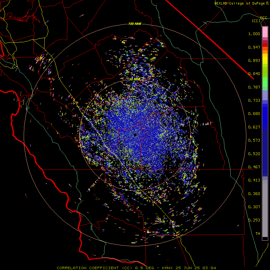Select the 0.573 color scale value
270x270 pixels.
pyautogui.click(x=254, y=140)
